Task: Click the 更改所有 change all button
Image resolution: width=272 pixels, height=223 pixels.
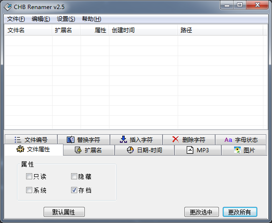Action: click(240, 212)
